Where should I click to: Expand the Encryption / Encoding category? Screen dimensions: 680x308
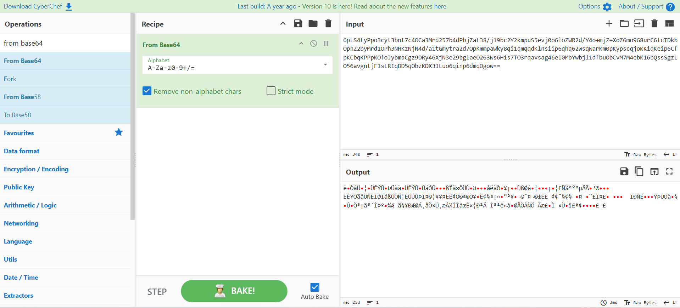pyautogui.click(x=36, y=169)
